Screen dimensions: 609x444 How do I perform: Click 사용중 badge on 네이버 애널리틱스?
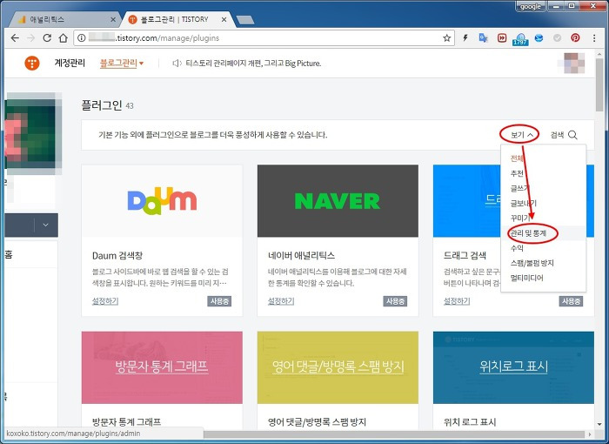pos(395,301)
